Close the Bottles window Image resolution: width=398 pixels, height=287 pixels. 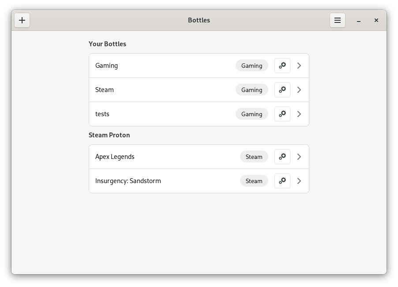pyautogui.click(x=376, y=20)
